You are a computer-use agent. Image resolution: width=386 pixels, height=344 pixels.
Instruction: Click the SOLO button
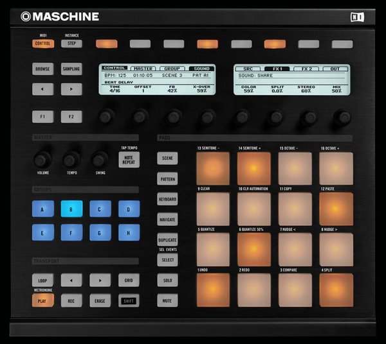pos(167,280)
